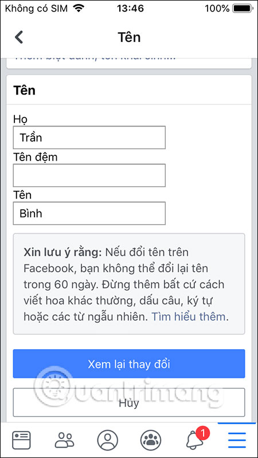Tap the 13:46 clock in status bar
This screenshot has height=458, width=258.
[x=130, y=9]
